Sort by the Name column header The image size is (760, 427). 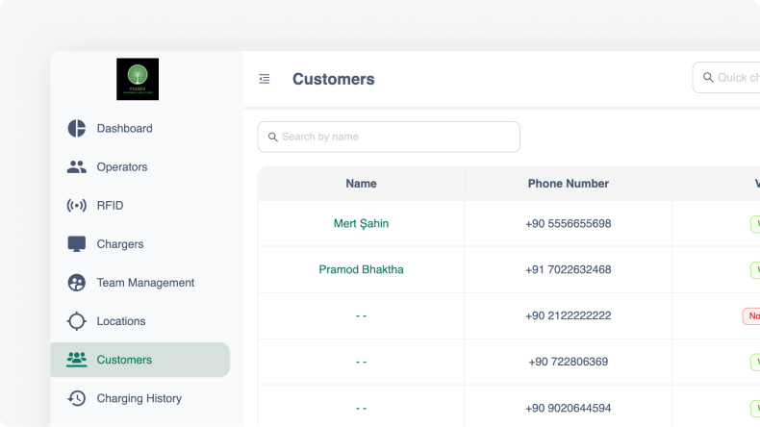(x=361, y=184)
